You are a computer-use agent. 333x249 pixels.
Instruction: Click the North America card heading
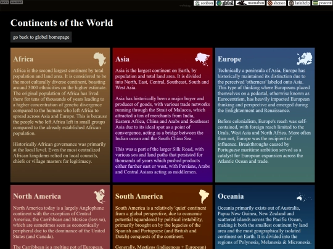pos(37,196)
